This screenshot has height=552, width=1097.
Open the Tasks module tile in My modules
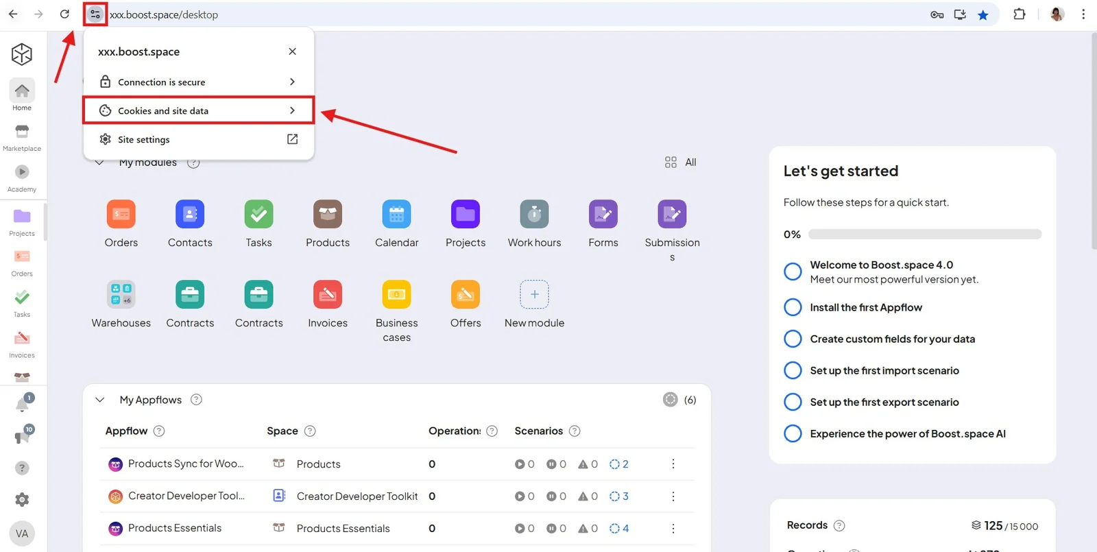click(x=258, y=224)
